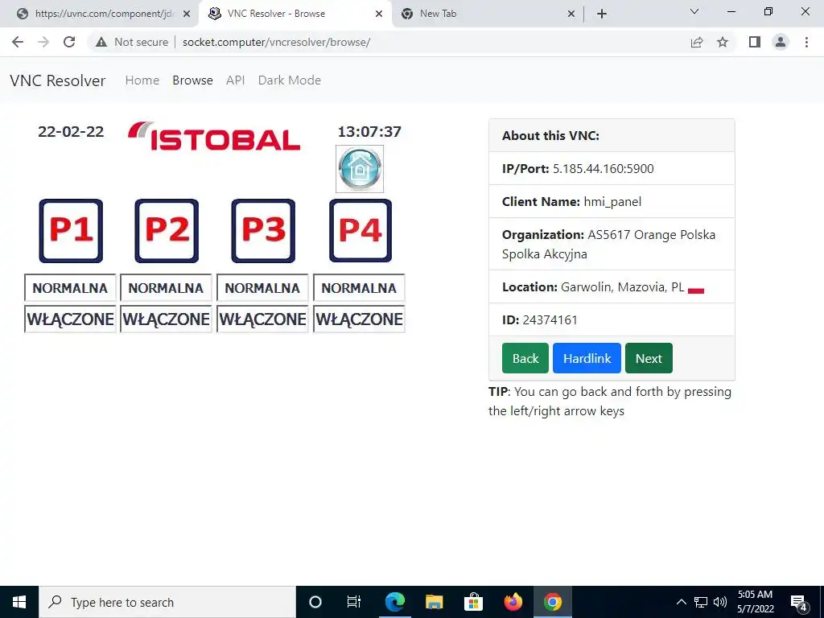Click the ISTOBAL logo
Image resolution: width=824 pixels, height=618 pixels.
click(x=214, y=137)
